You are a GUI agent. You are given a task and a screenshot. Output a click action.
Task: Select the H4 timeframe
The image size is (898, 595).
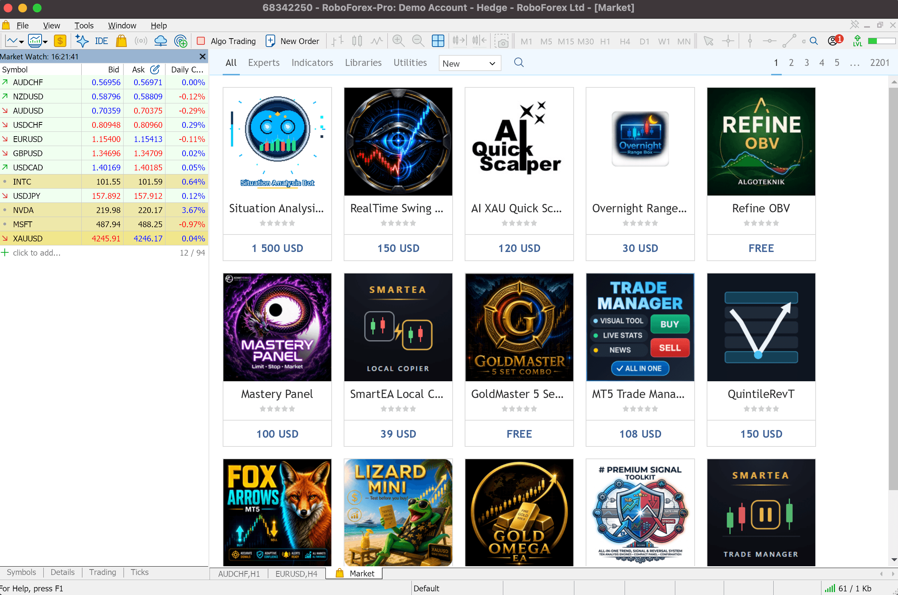click(x=625, y=42)
